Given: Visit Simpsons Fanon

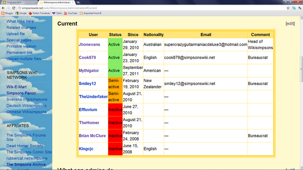Looking at the screenshot, I should pyautogui.click(x=21, y=93).
